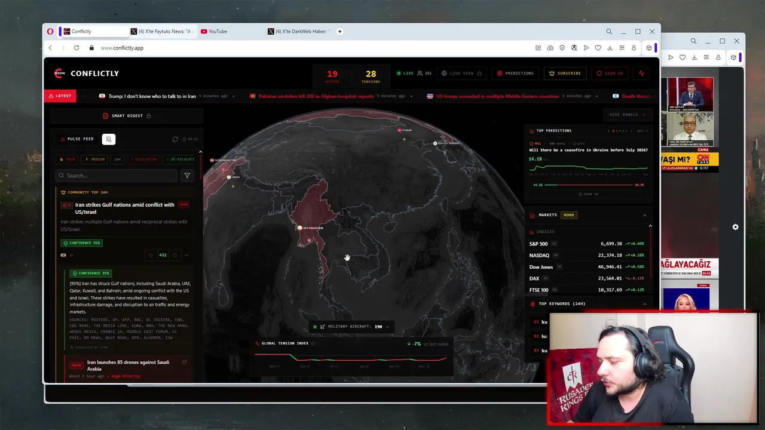This screenshot has width=765, height=430.
Task: Toggle the MEDIUM severity filter
Action: pyautogui.click(x=96, y=159)
